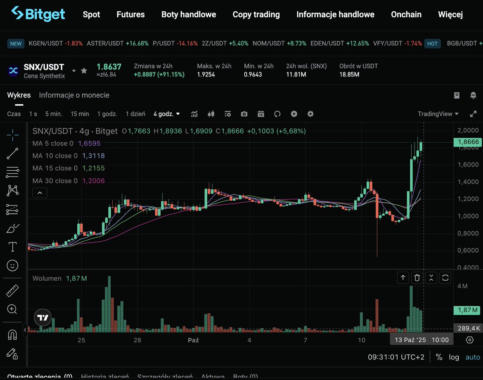This screenshot has width=483, height=380.
Task: Toggle auto scale mode
Action: (473, 357)
